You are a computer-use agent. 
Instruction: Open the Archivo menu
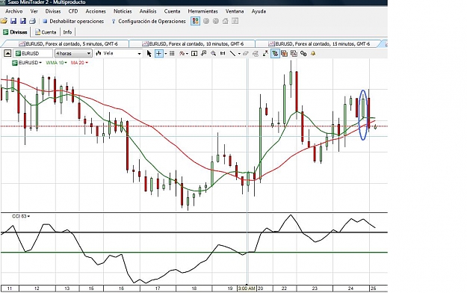pos(14,11)
